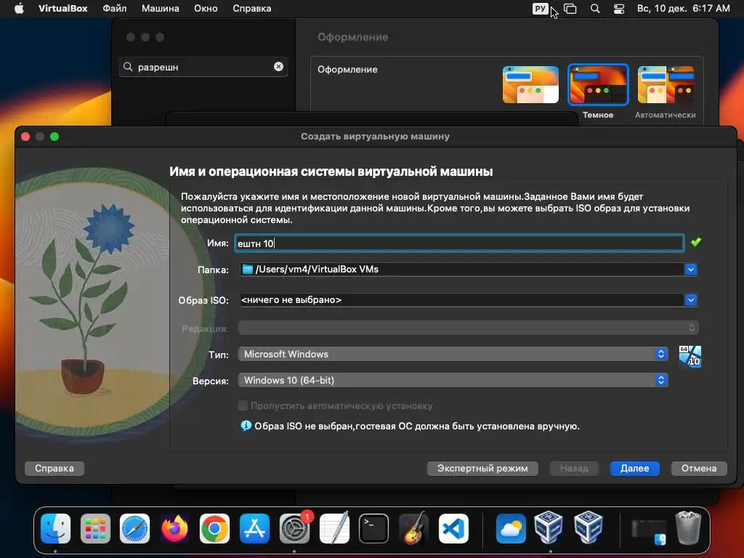Click the Далее button
Screen dimensions: 744x558
coord(635,469)
